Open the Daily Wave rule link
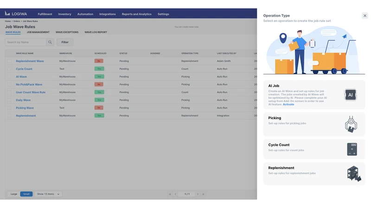371x208 pixels. pyautogui.click(x=23, y=100)
